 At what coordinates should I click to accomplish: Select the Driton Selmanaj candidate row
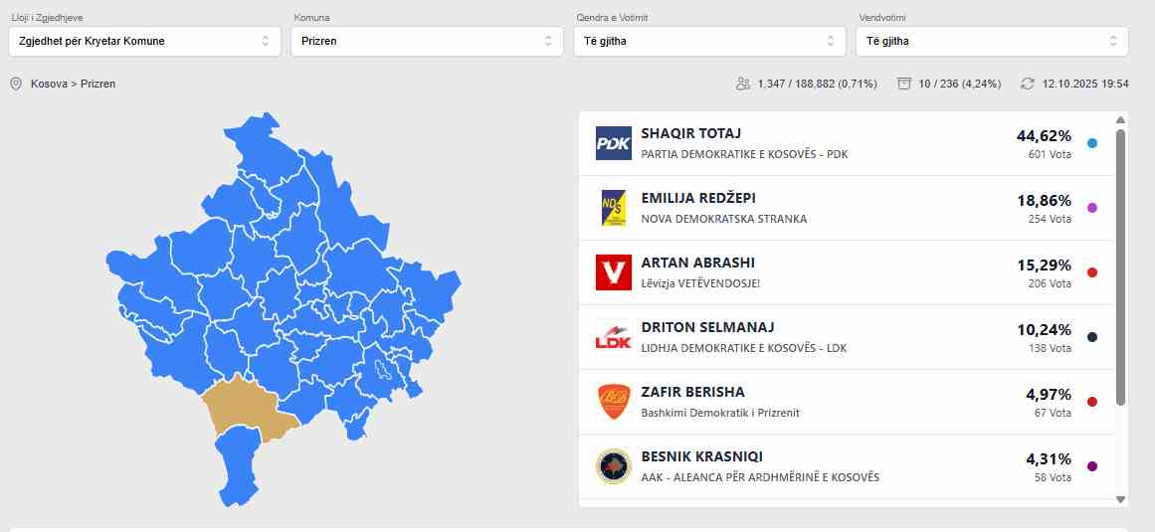point(846,337)
